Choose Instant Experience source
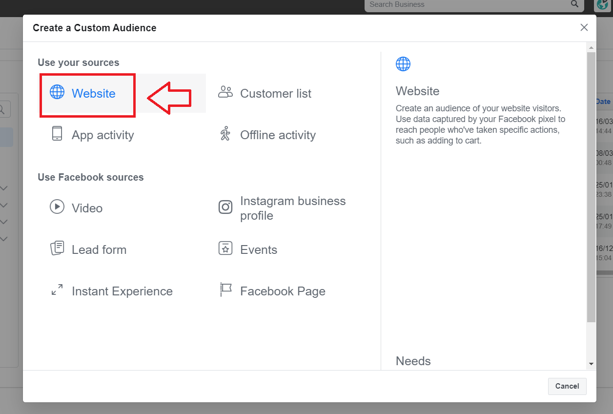613x414 pixels. point(122,291)
